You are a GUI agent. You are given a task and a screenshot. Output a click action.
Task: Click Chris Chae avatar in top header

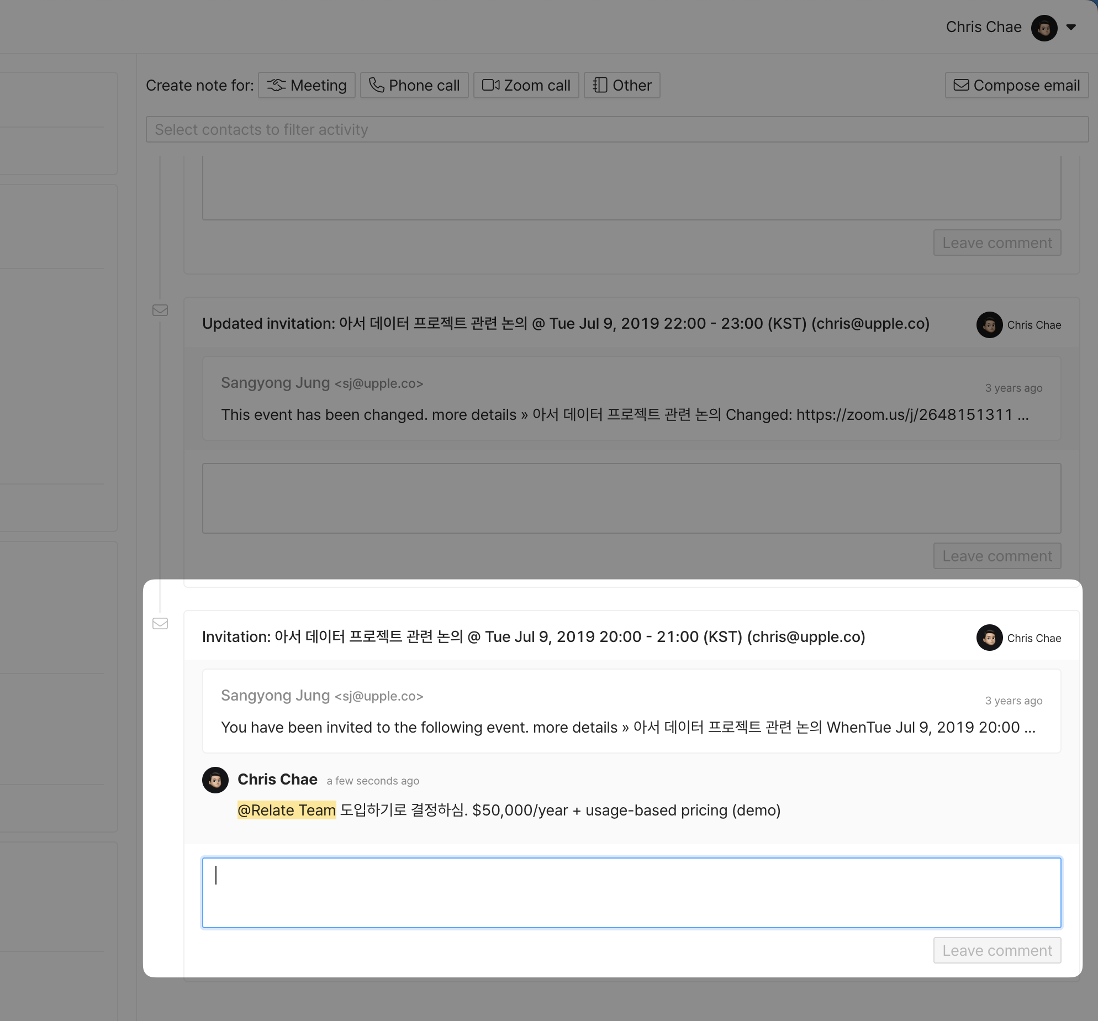tap(1044, 28)
